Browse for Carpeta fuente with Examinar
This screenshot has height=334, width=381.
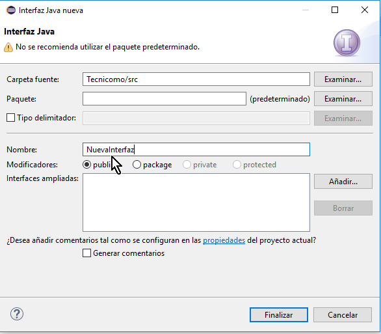pos(343,79)
